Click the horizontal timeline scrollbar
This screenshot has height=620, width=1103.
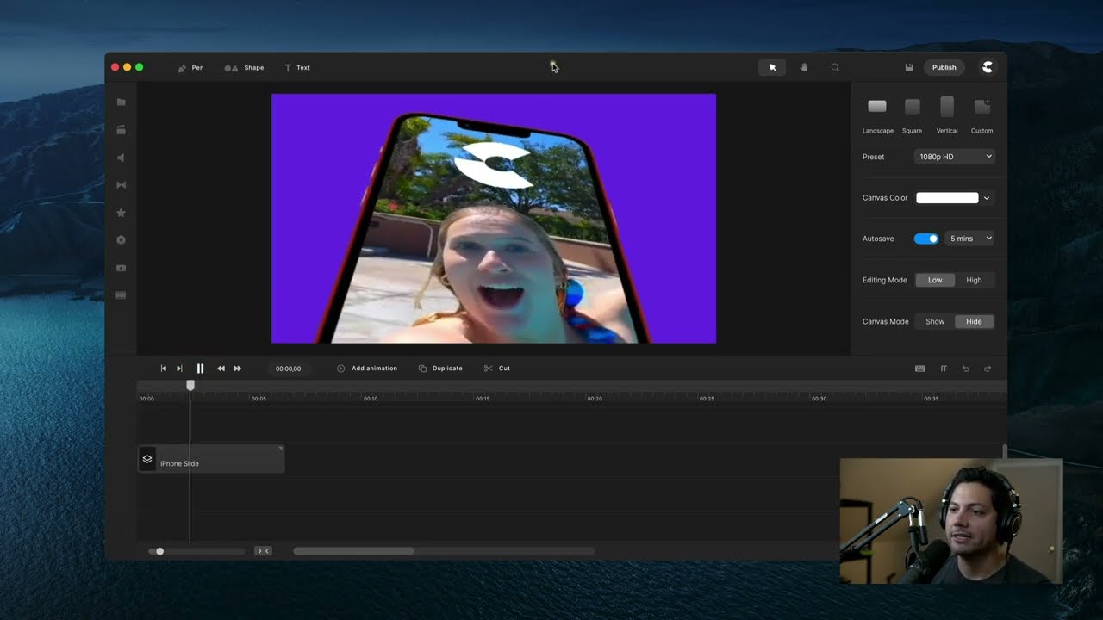(x=353, y=551)
